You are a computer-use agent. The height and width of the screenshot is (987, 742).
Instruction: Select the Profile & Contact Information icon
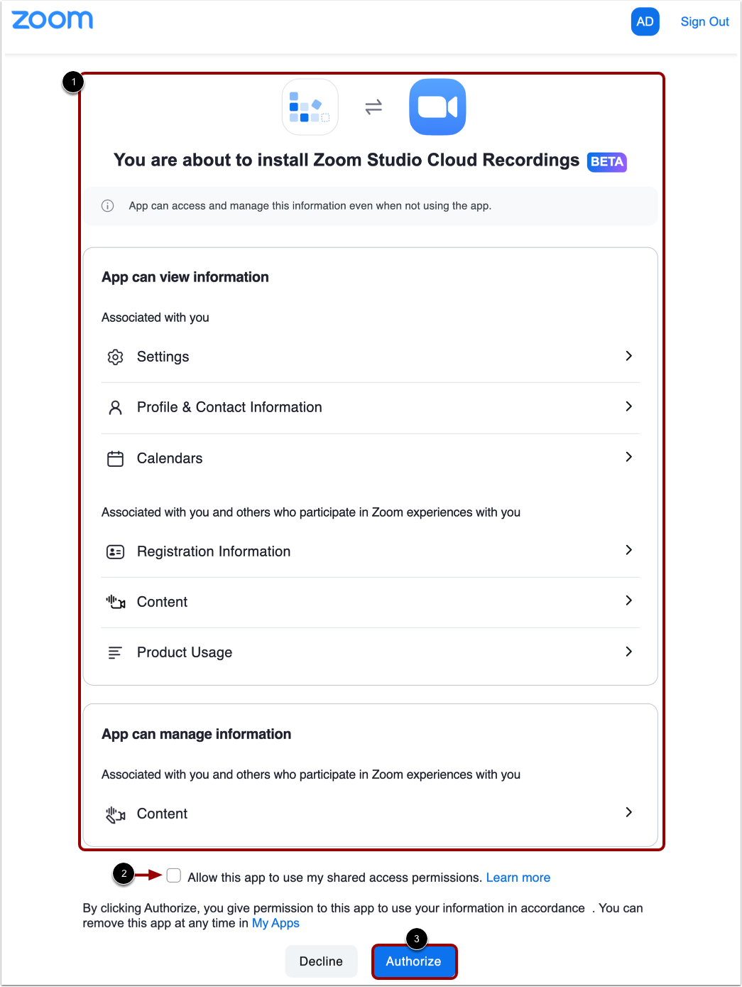115,407
